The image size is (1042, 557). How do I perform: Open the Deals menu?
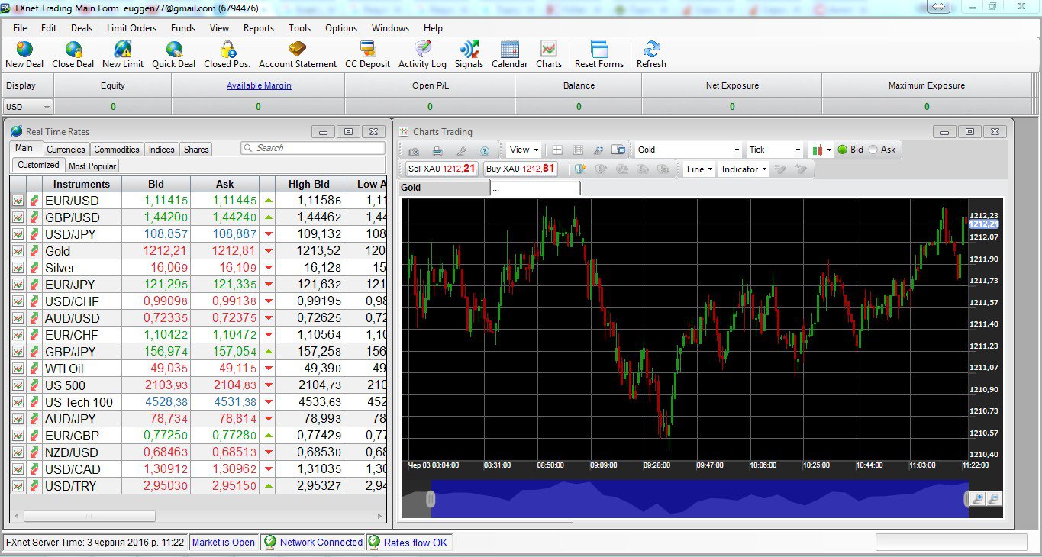point(82,28)
